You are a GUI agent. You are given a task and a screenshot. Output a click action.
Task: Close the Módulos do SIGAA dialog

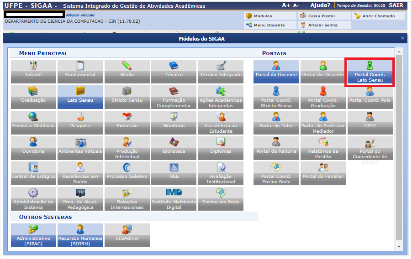pos(402,38)
